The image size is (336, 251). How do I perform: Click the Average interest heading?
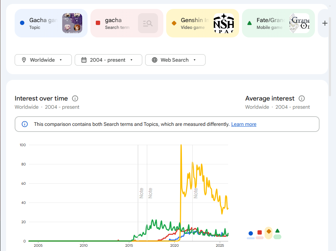tap(270, 98)
